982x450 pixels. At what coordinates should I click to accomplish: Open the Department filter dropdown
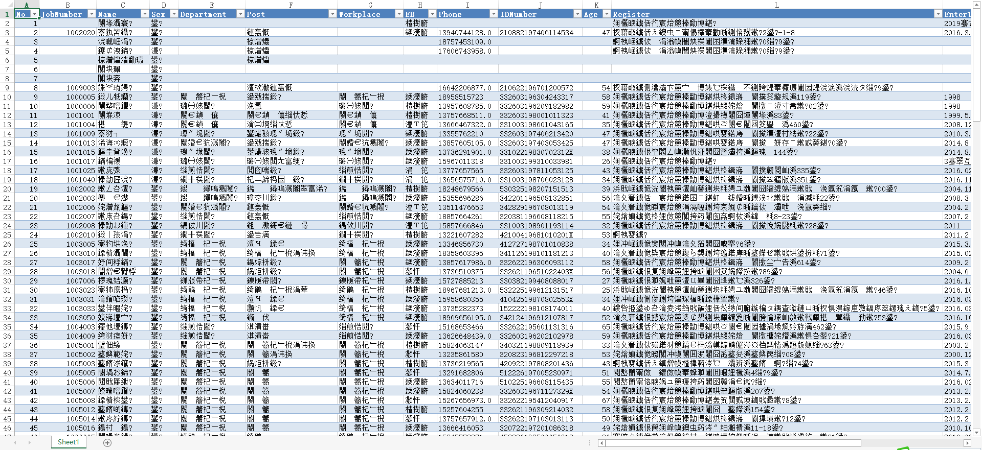pos(240,14)
